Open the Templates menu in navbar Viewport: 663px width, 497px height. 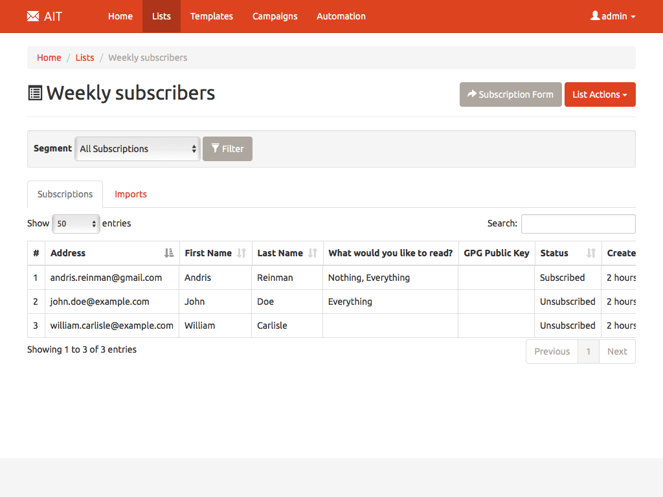pos(211,16)
